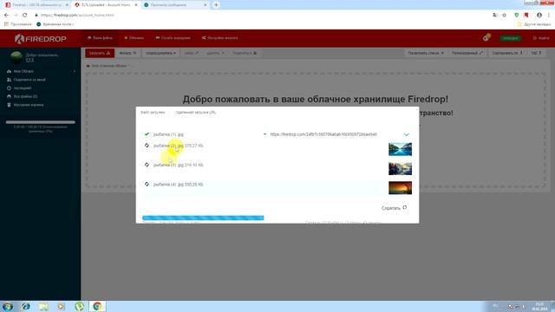Switch to the remote URL upload tab
This screenshot has height=312, width=555.
point(196,112)
